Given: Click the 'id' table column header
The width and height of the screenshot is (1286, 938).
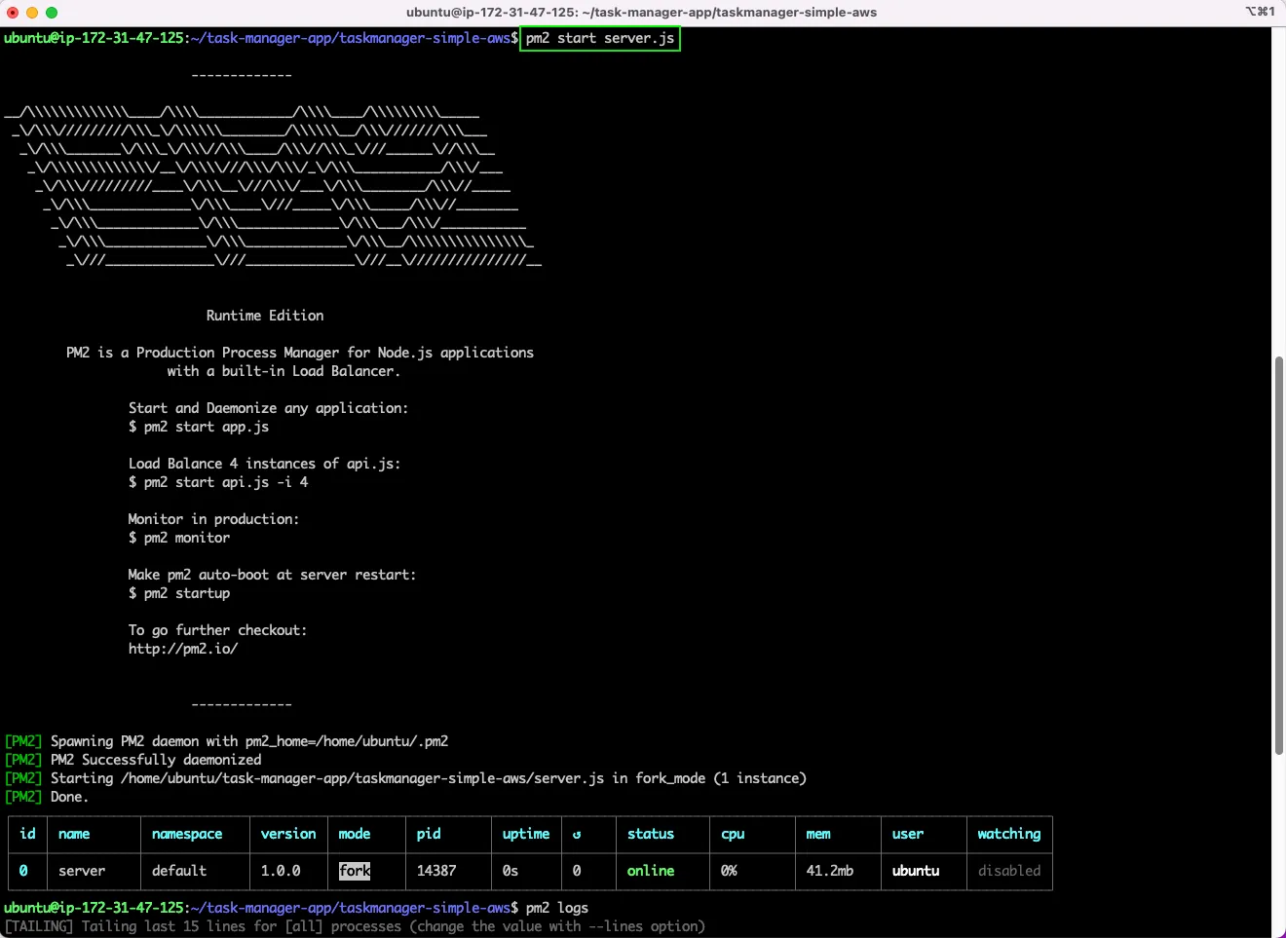Looking at the screenshot, I should (x=27, y=834).
